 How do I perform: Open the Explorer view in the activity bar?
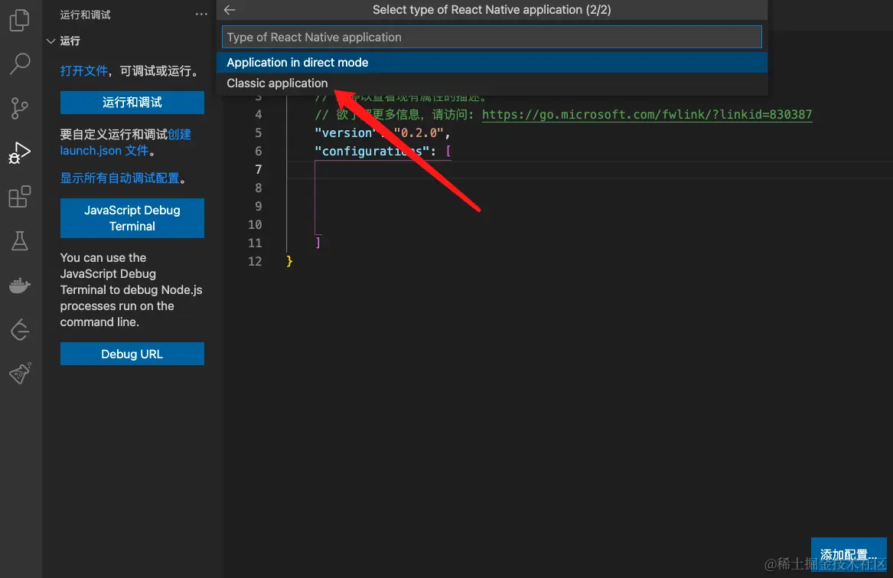coord(20,20)
